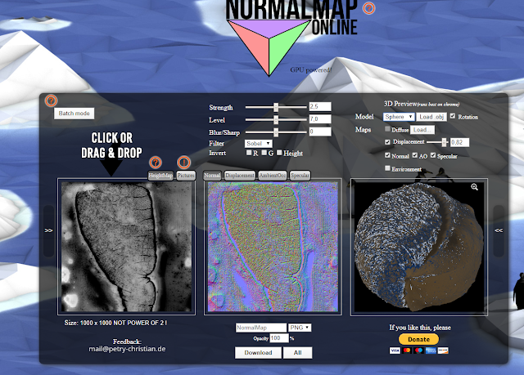Viewport: 524px width, 375px height.
Task: Open the Sphere model dropdown
Action: click(399, 117)
